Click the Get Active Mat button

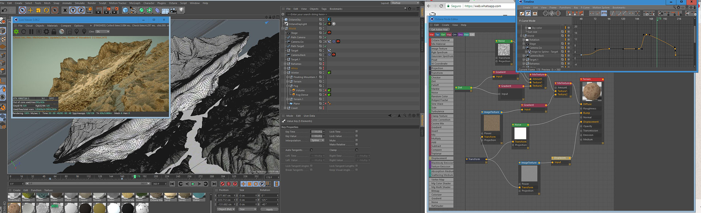[439, 29]
